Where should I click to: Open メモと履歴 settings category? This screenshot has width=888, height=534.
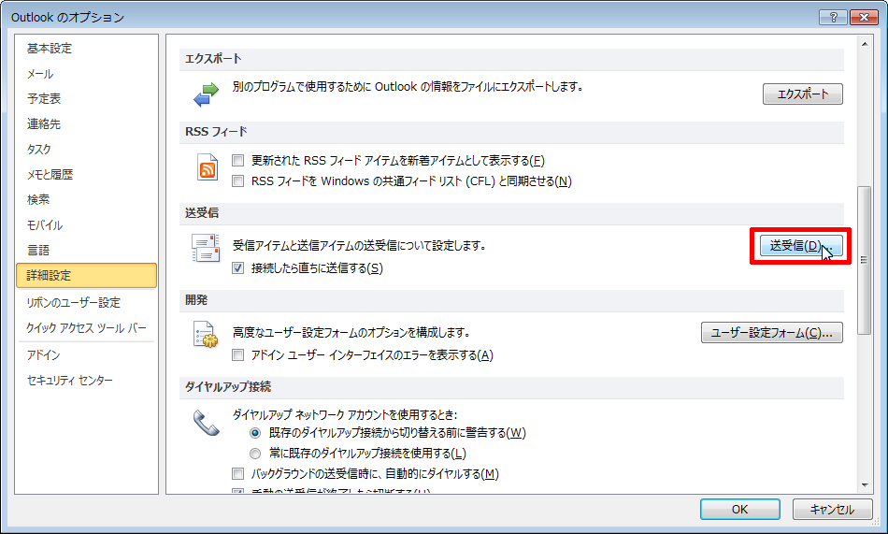(x=86, y=175)
